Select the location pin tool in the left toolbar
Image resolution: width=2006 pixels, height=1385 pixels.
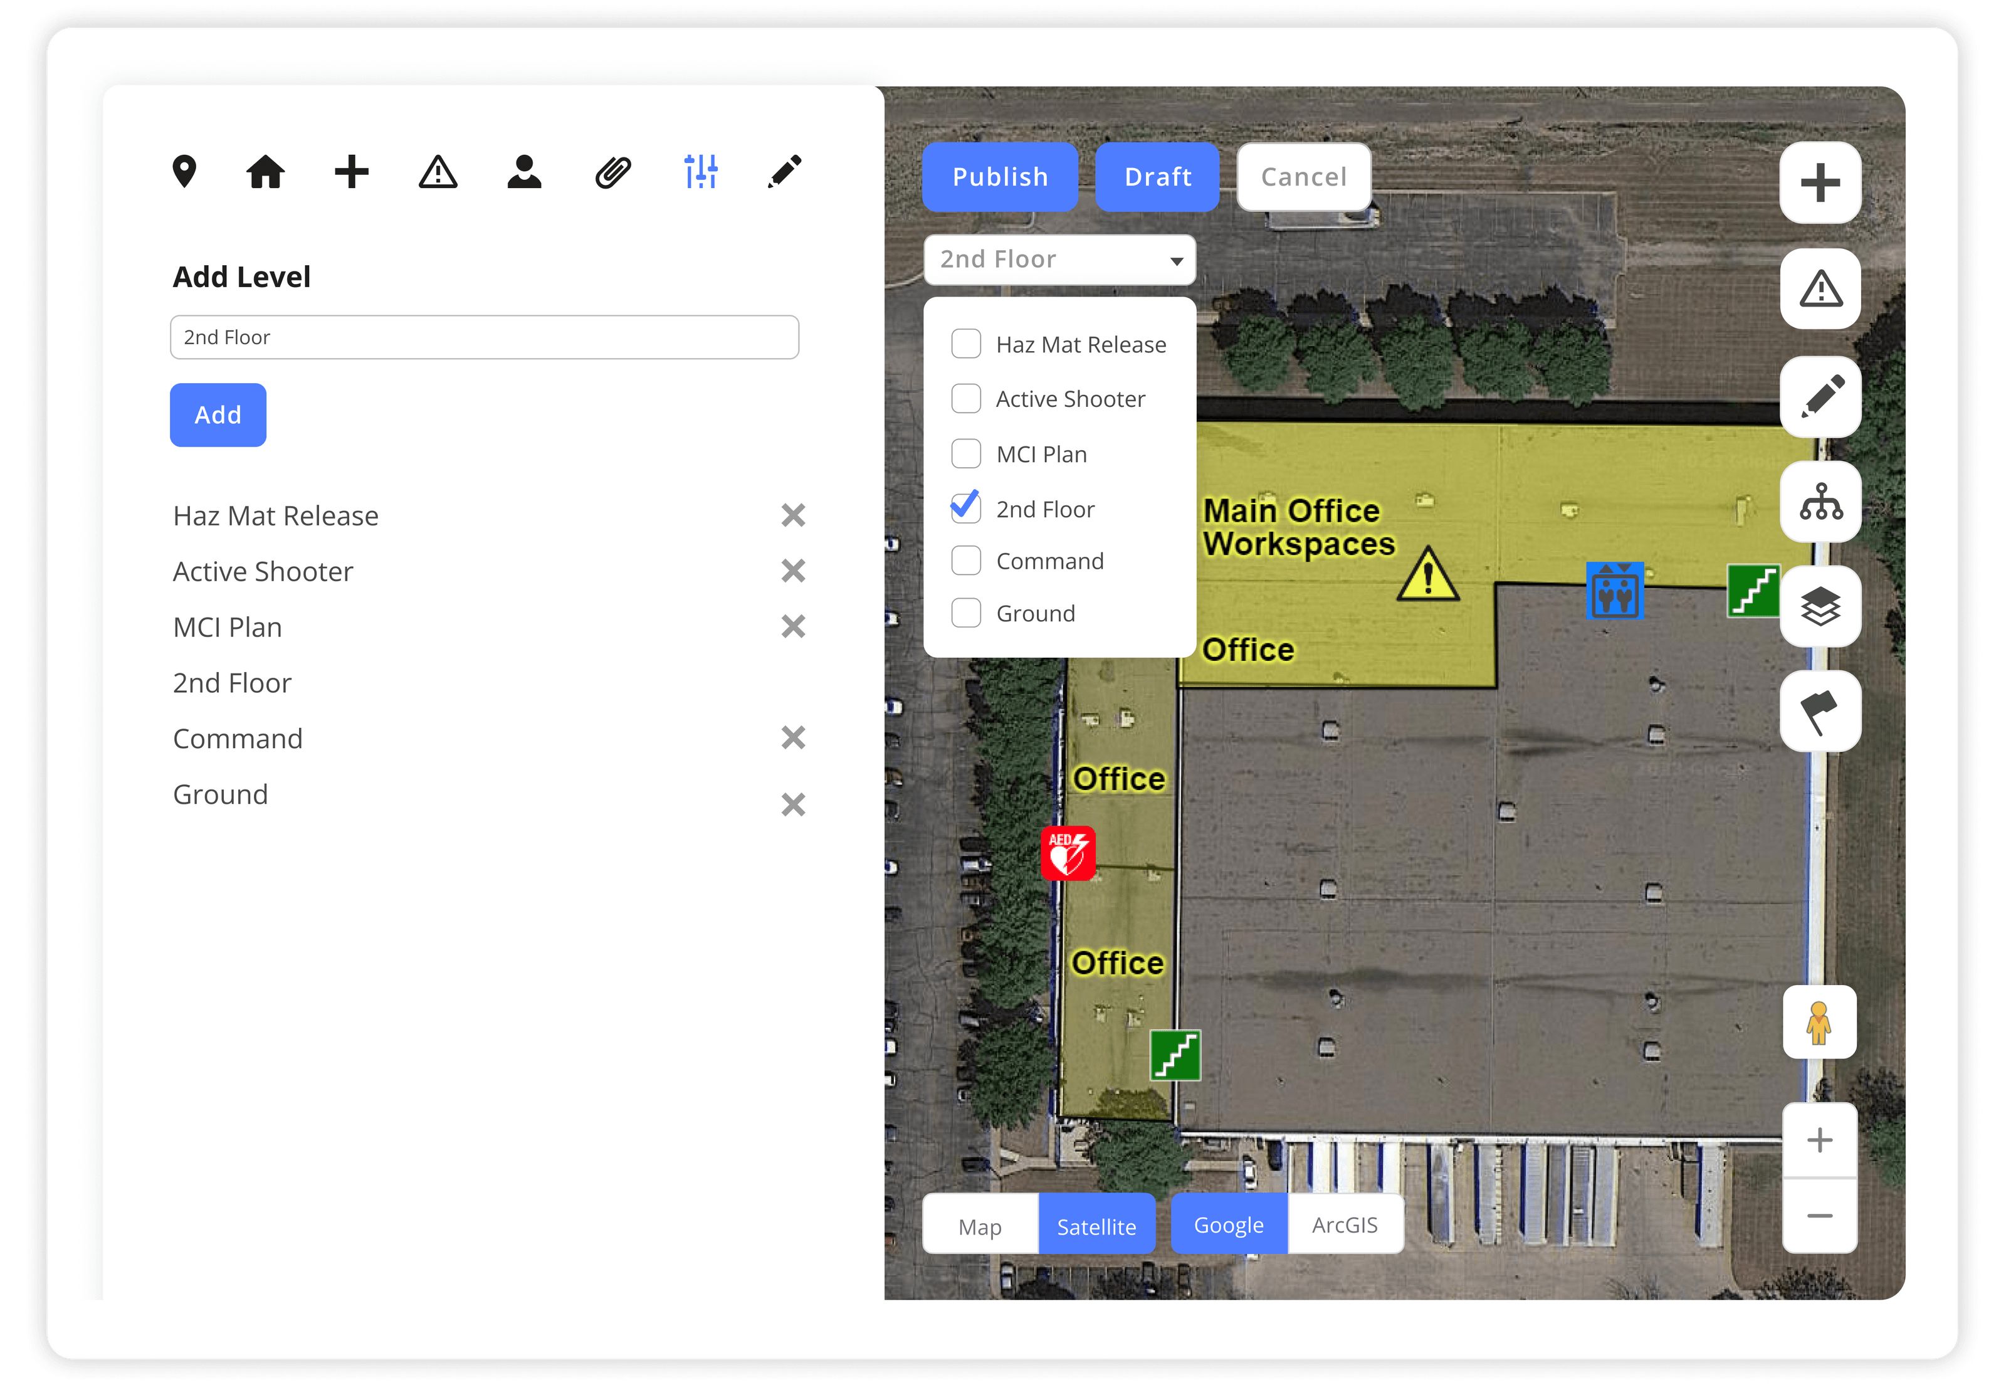(x=186, y=172)
